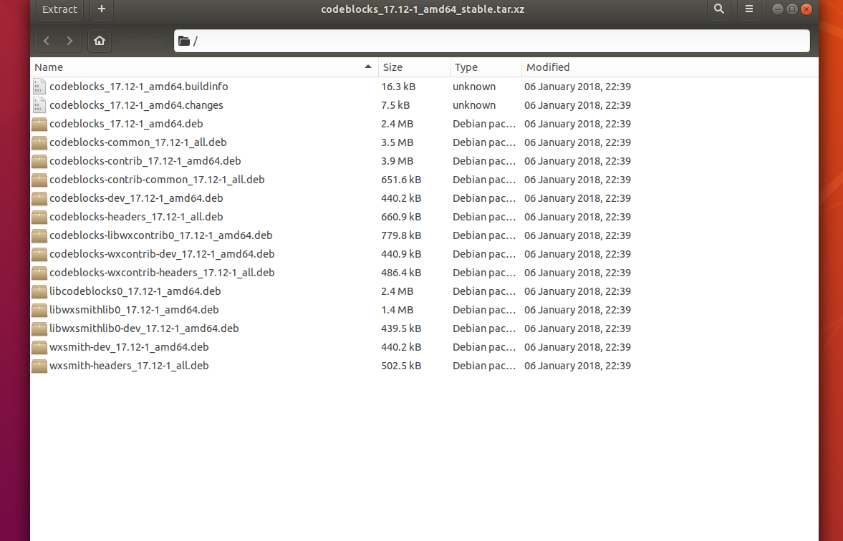
Task: Select file name codeblocks-libwxcontrib0_17.12-1_amd64.deb
Action: (160, 236)
